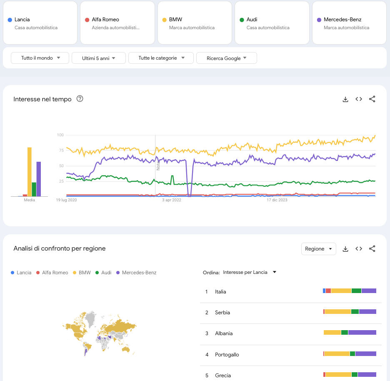Click the Serbia stacked interest bar

[x=350, y=311]
